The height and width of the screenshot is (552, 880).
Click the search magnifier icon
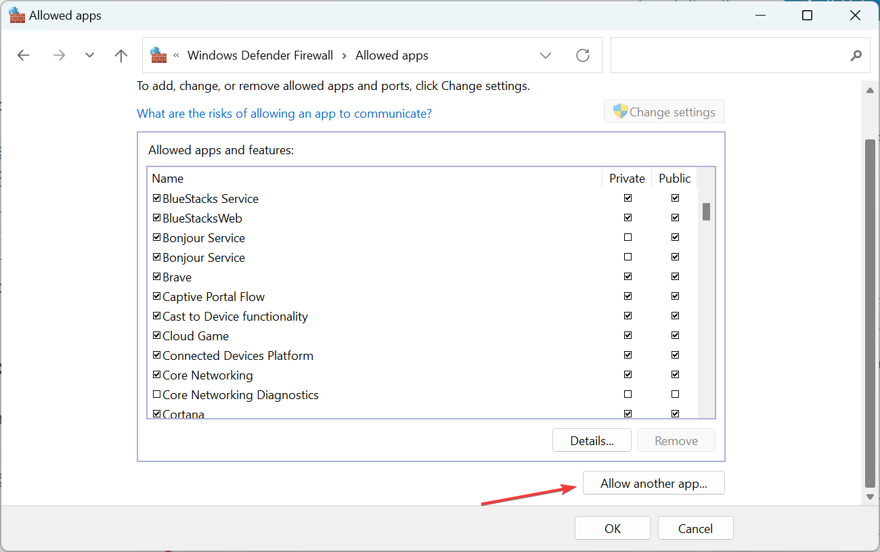tap(856, 55)
